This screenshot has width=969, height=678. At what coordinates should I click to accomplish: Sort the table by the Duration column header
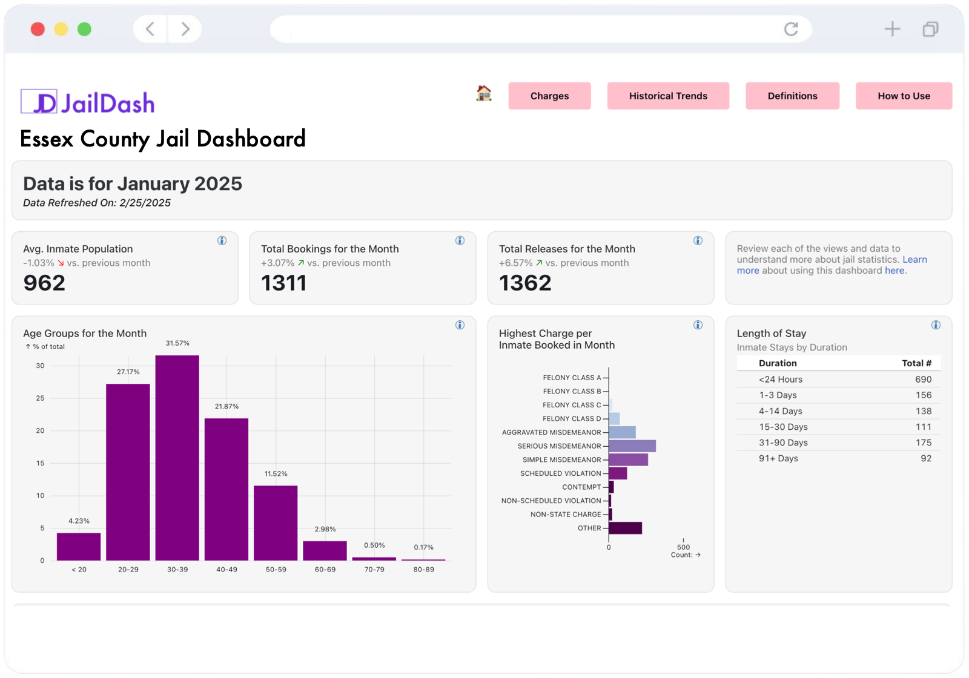click(778, 363)
